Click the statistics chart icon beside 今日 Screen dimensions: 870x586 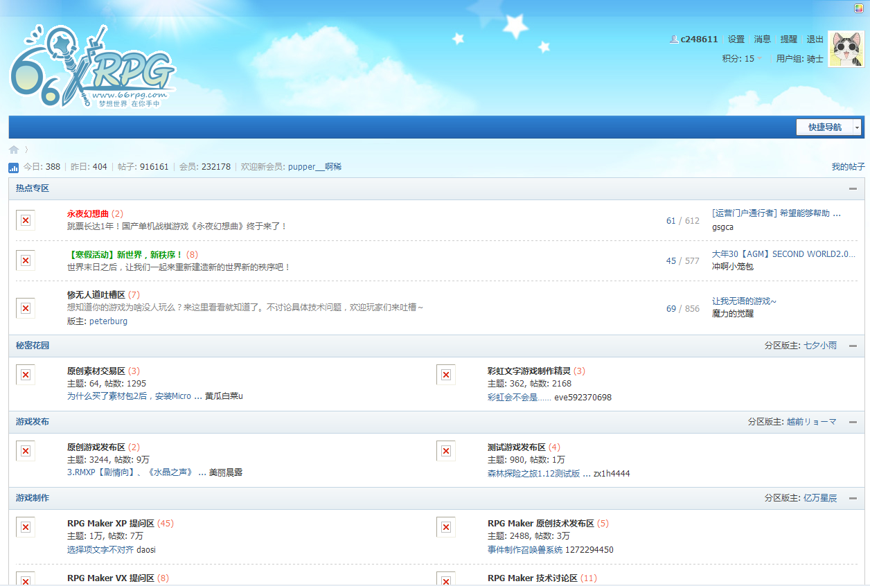point(13,168)
